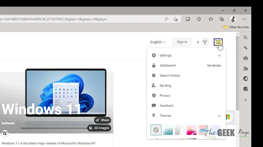This screenshot has width=263, height=147.
Task: Click the Search history clock icon
Action: pyautogui.click(x=154, y=75)
